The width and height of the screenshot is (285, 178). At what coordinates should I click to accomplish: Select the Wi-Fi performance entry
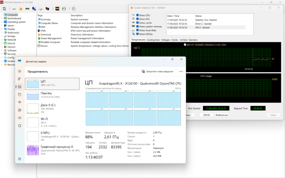(x=52, y=122)
